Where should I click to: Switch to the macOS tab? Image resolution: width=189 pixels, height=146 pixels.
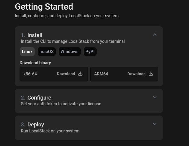point(47,52)
